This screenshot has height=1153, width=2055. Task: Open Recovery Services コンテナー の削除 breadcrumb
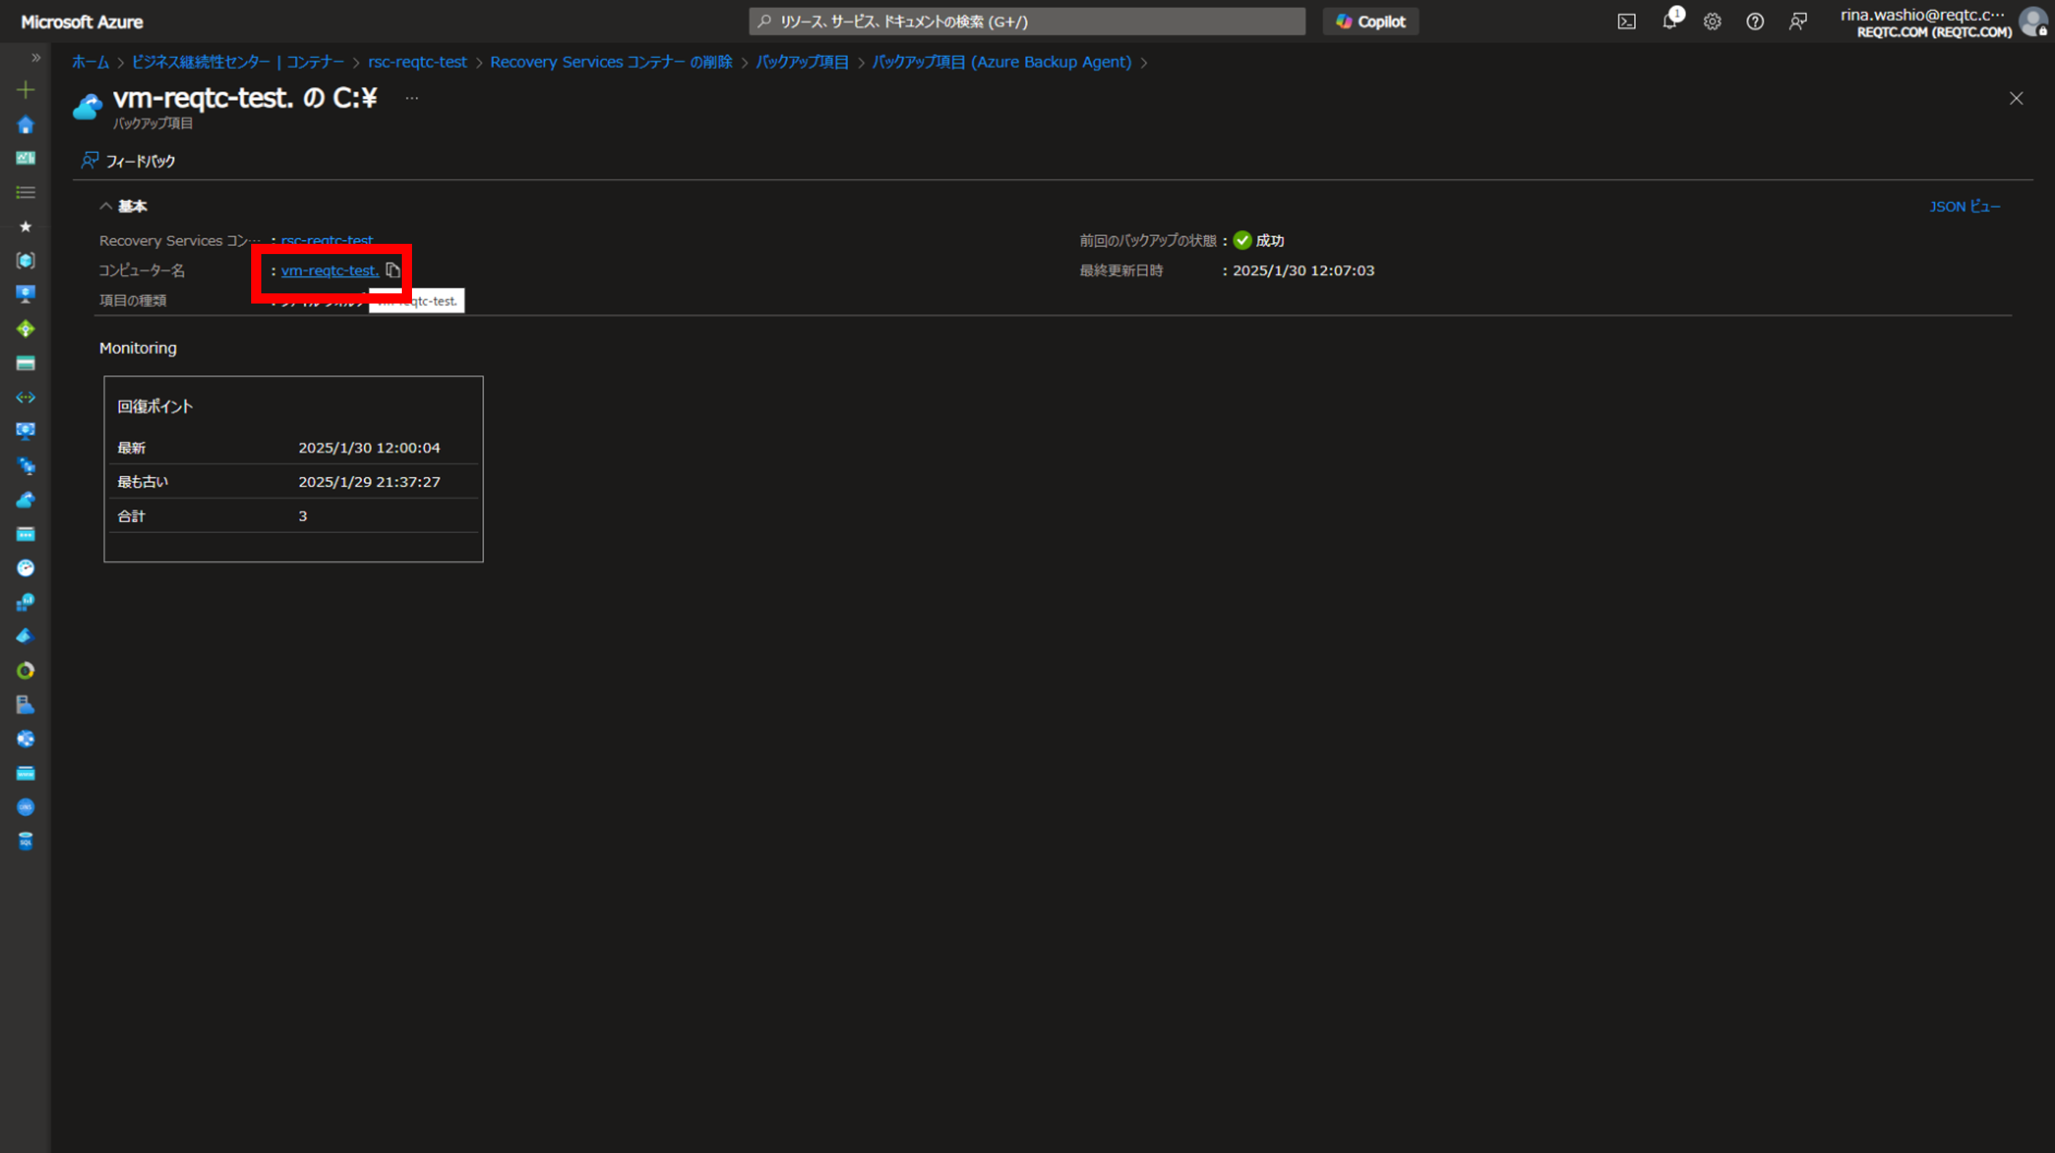611,63
